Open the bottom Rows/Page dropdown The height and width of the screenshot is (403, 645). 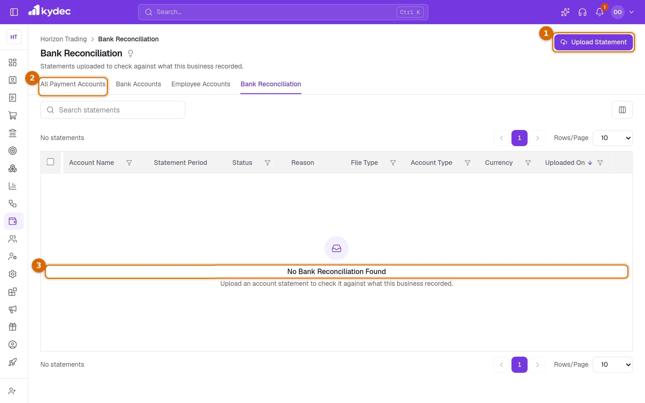613,365
